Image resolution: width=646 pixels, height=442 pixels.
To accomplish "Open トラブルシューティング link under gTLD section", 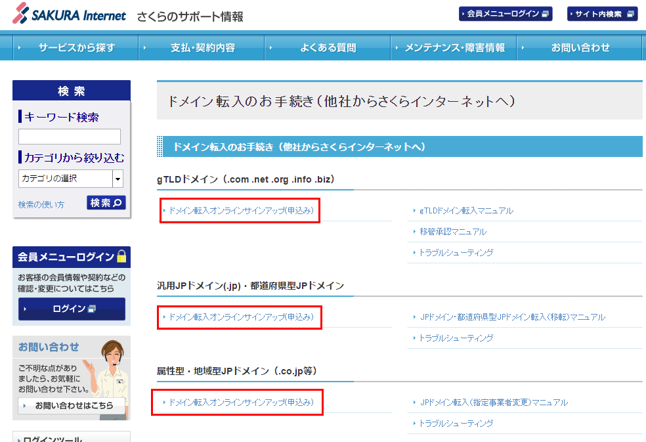I will click(x=456, y=253).
